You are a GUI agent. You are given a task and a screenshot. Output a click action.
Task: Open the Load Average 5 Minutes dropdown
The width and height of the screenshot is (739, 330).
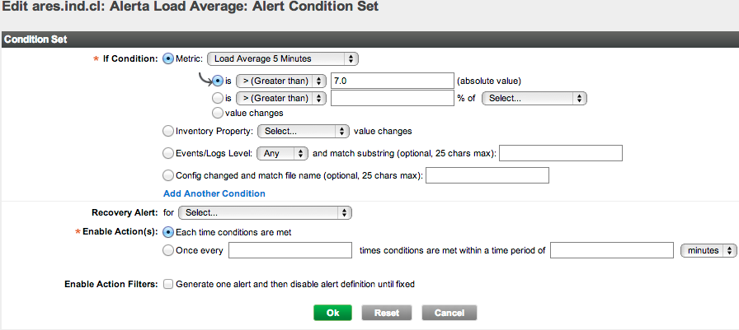point(283,58)
